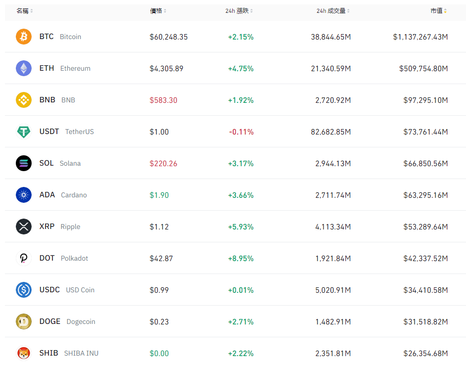Image resolution: width=466 pixels, height=365 pixels.
Task: Click the XRP Ripple logo icon
Action: (x=24, y=227)
